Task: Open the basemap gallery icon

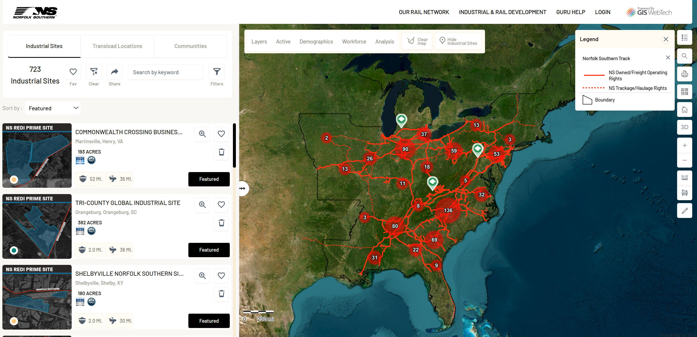Action: click(x=684, y=92)
